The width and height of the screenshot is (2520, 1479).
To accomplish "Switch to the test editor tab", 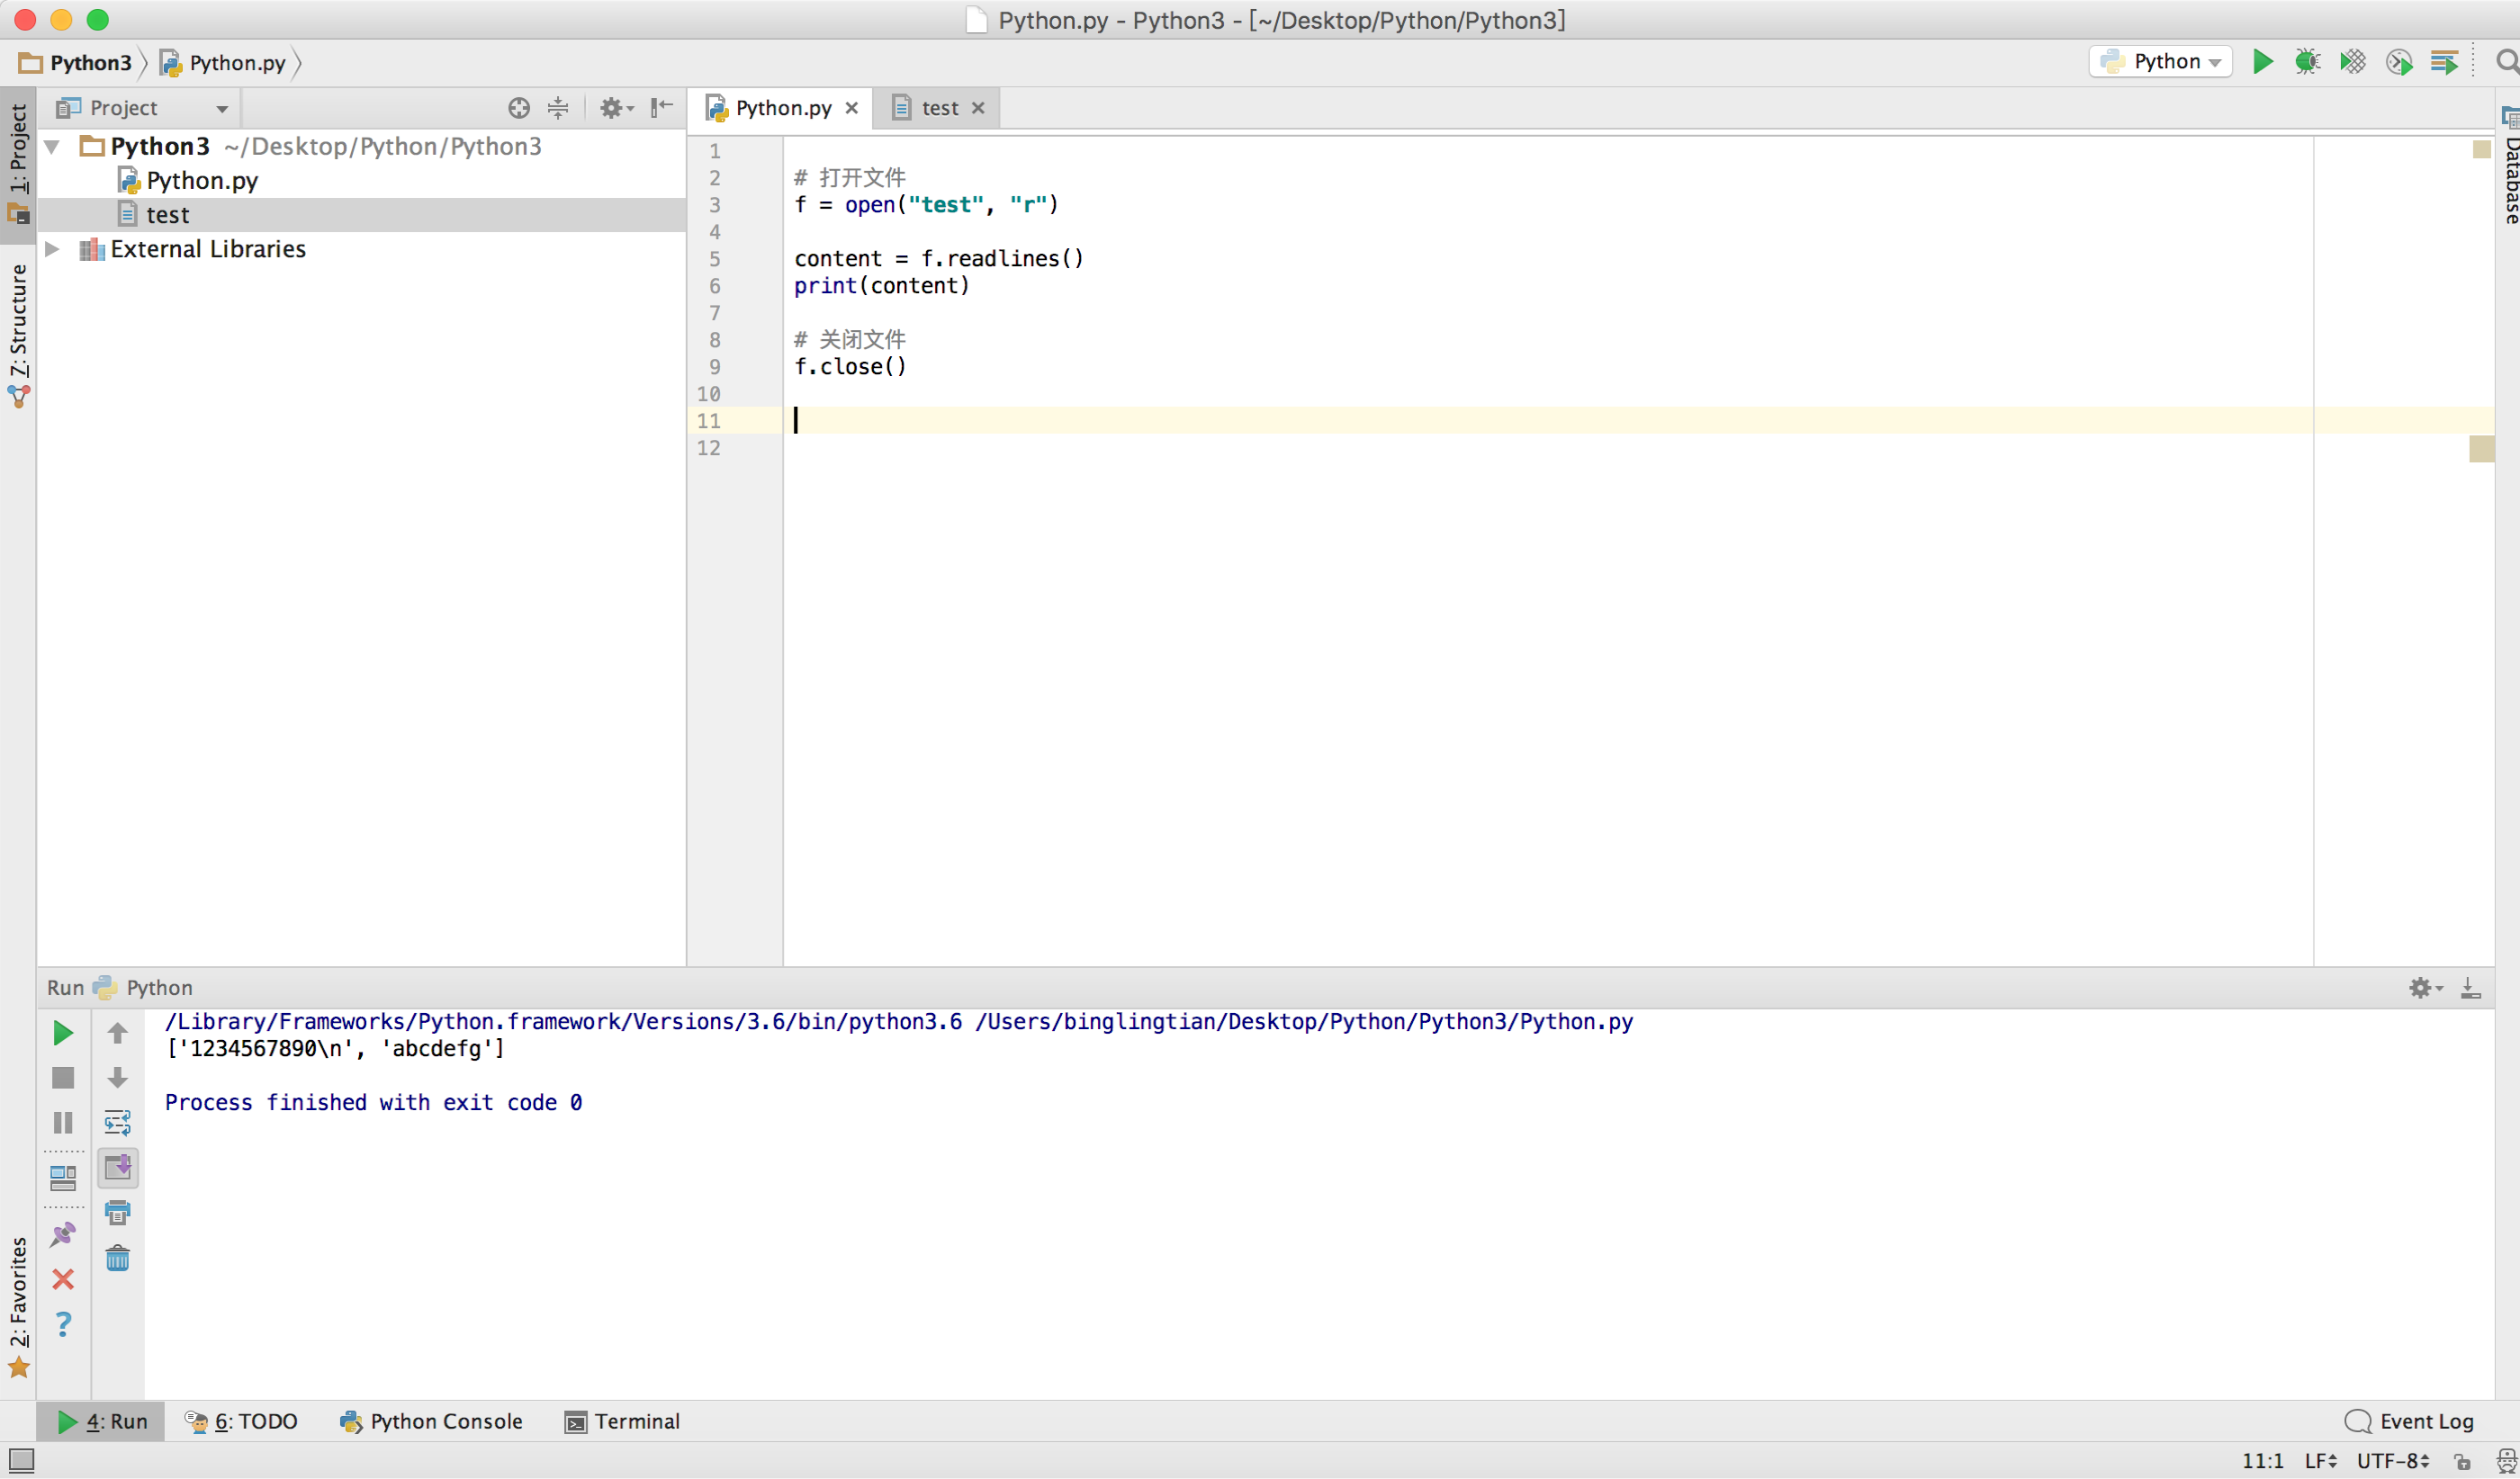I will pyautogui.click(x=938, y=108).
